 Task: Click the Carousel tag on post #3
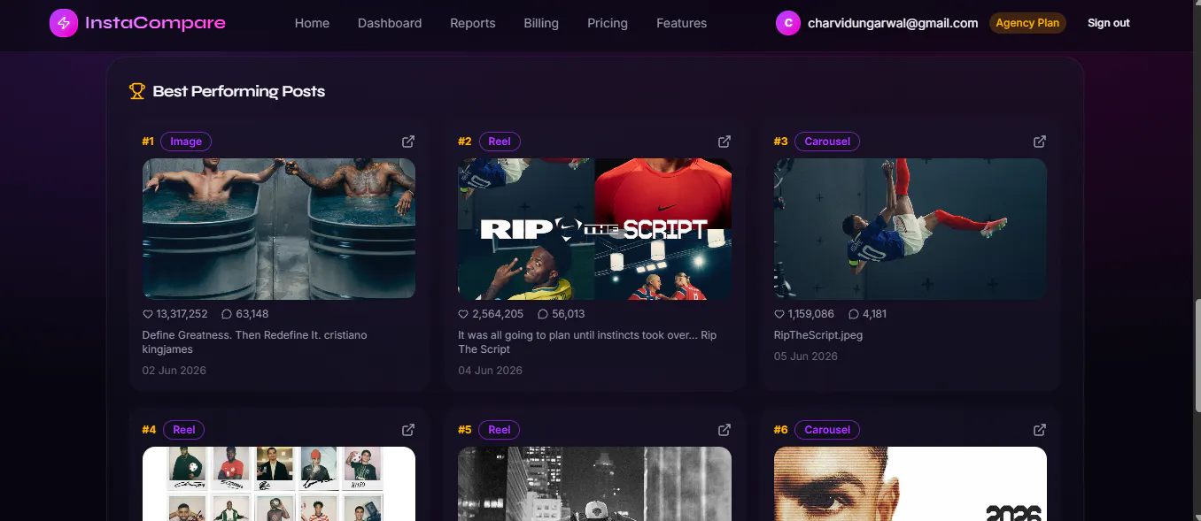827,142
